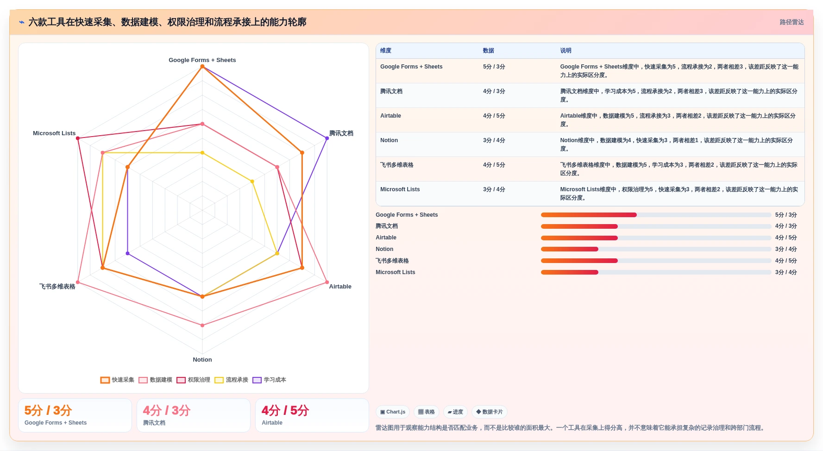This screenshot has height=451, width=823.
Task: Toggle the 快速采集 legend entry
Action: click(x=118, y=380)
